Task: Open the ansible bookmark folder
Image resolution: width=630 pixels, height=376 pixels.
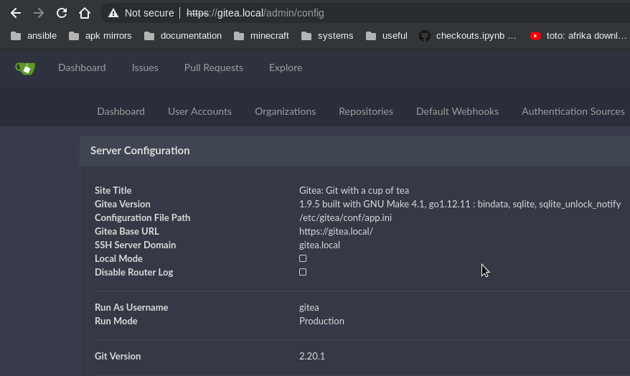Action: coord(33,36)
